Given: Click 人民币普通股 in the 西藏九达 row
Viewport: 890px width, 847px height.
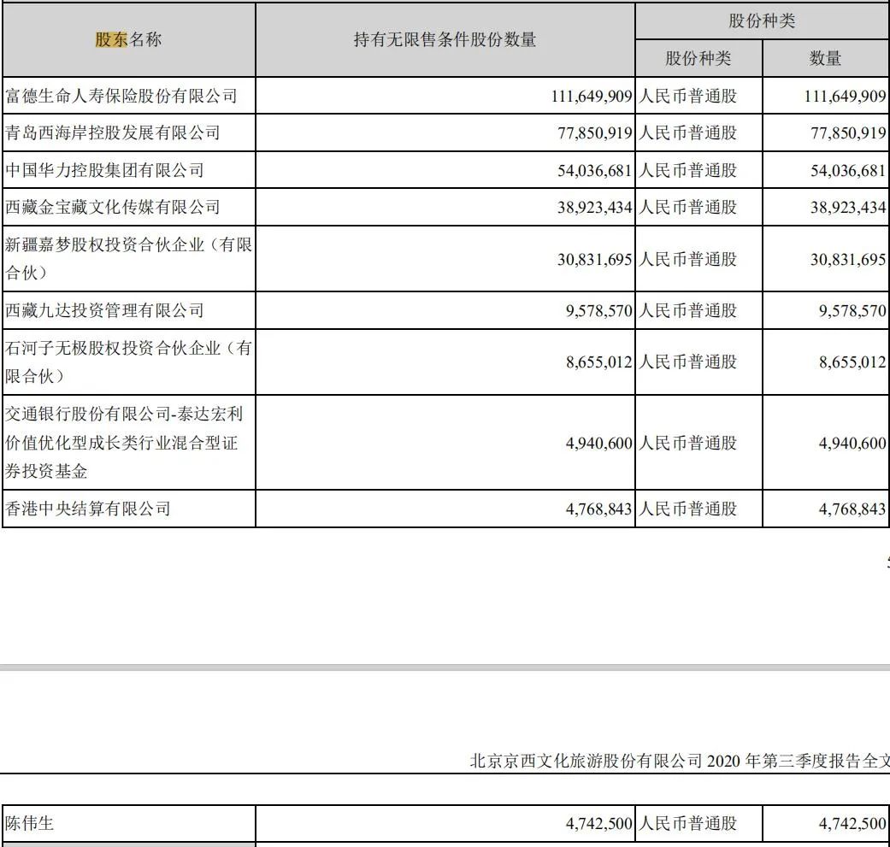Looking at the screenshot, I should [x=688, y=310].
